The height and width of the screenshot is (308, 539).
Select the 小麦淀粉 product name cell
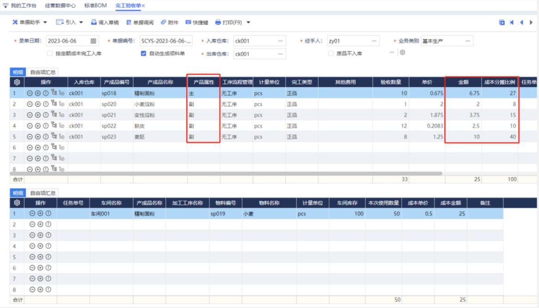click(160, 104)
